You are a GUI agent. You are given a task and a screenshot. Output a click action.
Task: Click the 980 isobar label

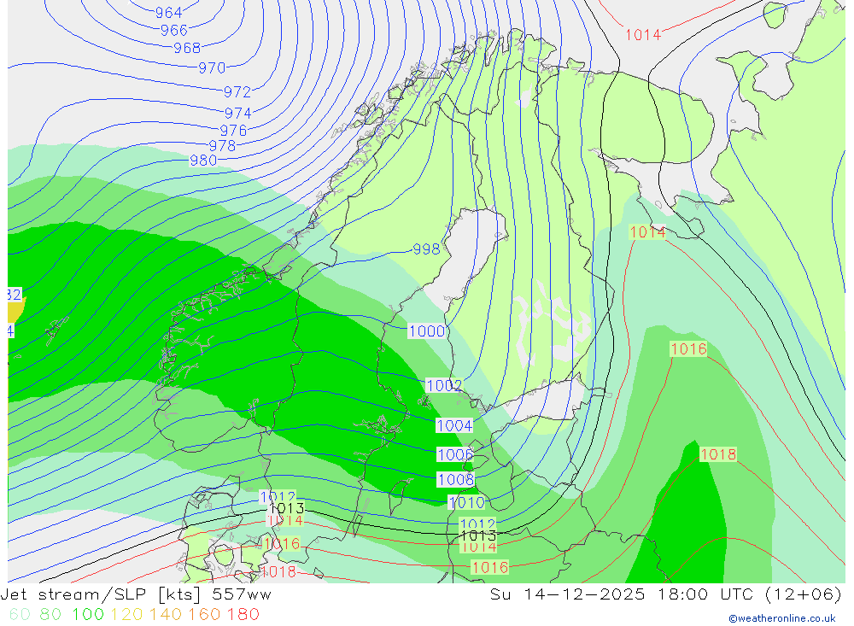(203, 161)
